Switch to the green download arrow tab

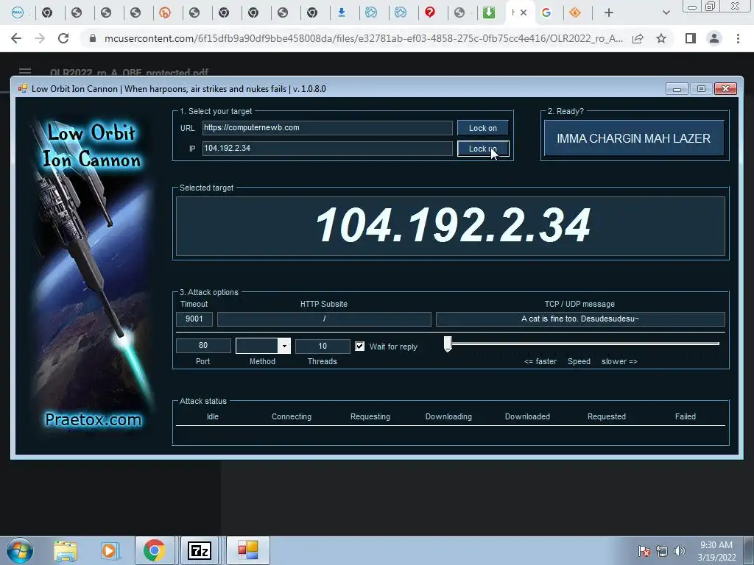pyautogui.click(x=489, y=13)
